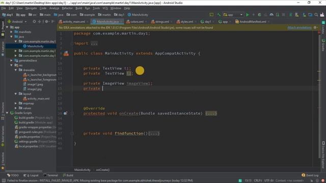Click the Search Everywhere magnifier icon
Image resolution: width=326 pixels, height=183 pixels.
tap(316, 15)
